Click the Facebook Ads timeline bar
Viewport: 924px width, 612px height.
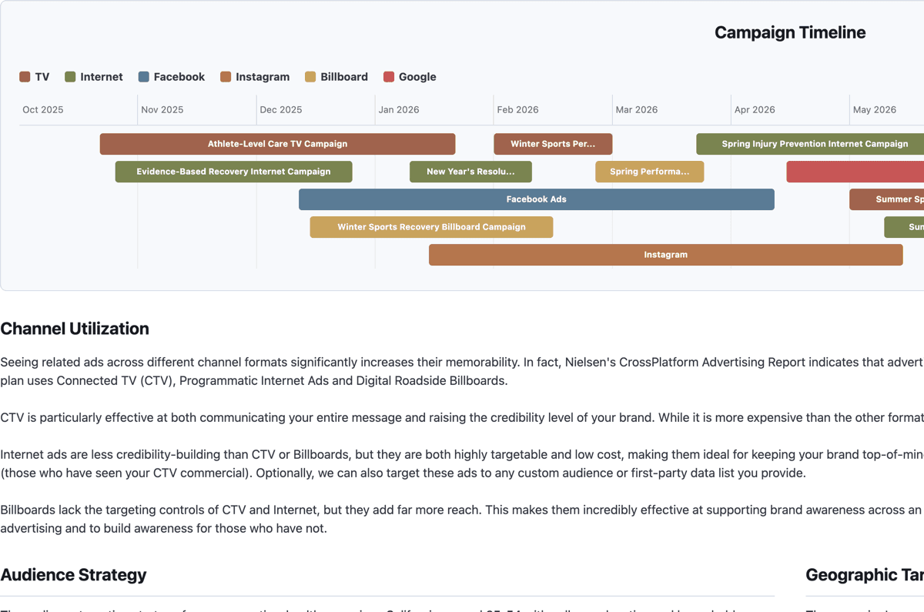tap(536, 199)
